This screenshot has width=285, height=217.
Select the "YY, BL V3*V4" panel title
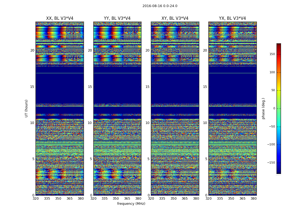click(x=117, y=18)
